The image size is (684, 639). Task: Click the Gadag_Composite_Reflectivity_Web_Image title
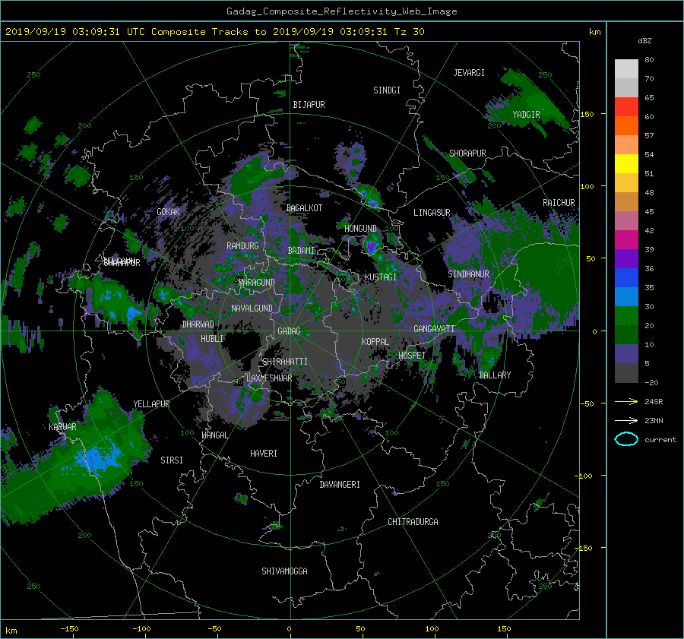pos(341,11)
